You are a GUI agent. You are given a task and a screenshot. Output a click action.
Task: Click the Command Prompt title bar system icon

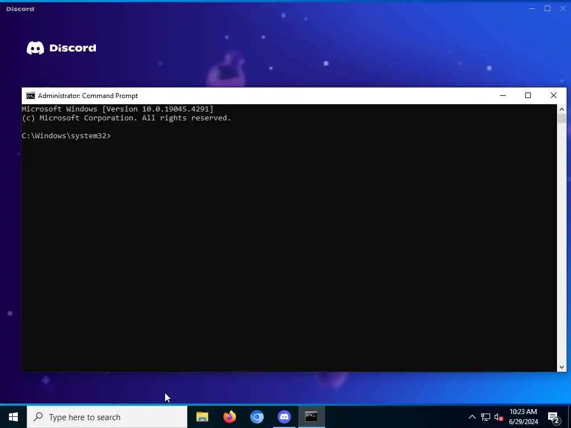click(x=31, y=96)
